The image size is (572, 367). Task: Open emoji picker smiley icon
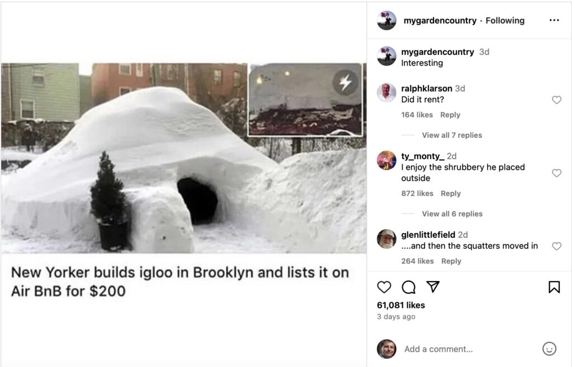coord(550,349)
